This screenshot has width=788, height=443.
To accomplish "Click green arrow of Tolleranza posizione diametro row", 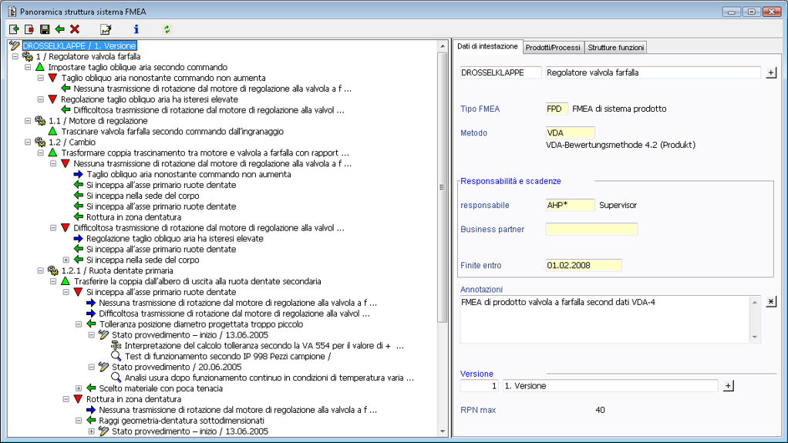I will pyautogui.click(x=91, y=324).
